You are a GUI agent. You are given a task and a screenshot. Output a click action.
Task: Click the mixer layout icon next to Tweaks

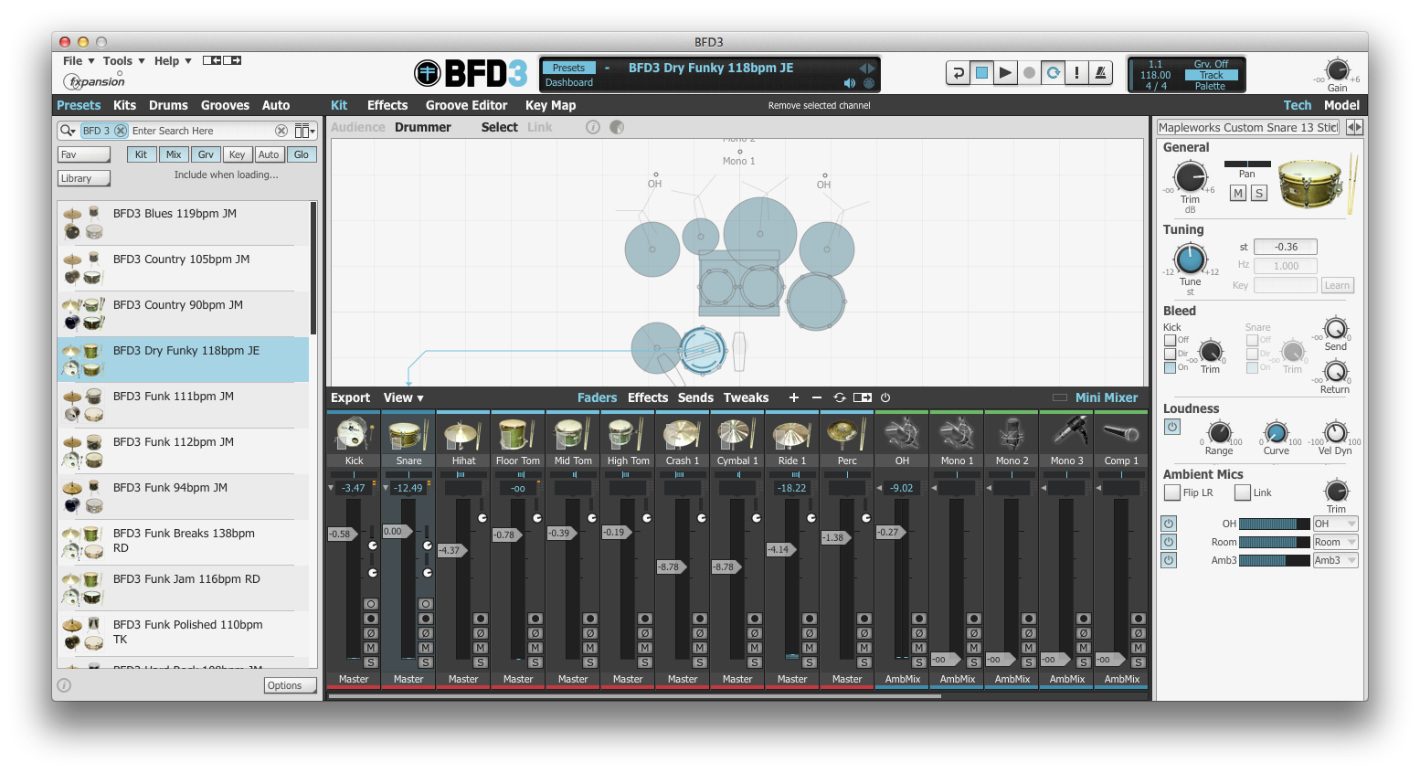pyautogui.click(x=863, y=397)
